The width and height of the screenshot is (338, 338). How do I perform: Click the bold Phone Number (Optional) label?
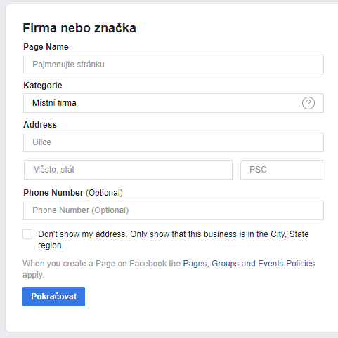tap(73, 193)
